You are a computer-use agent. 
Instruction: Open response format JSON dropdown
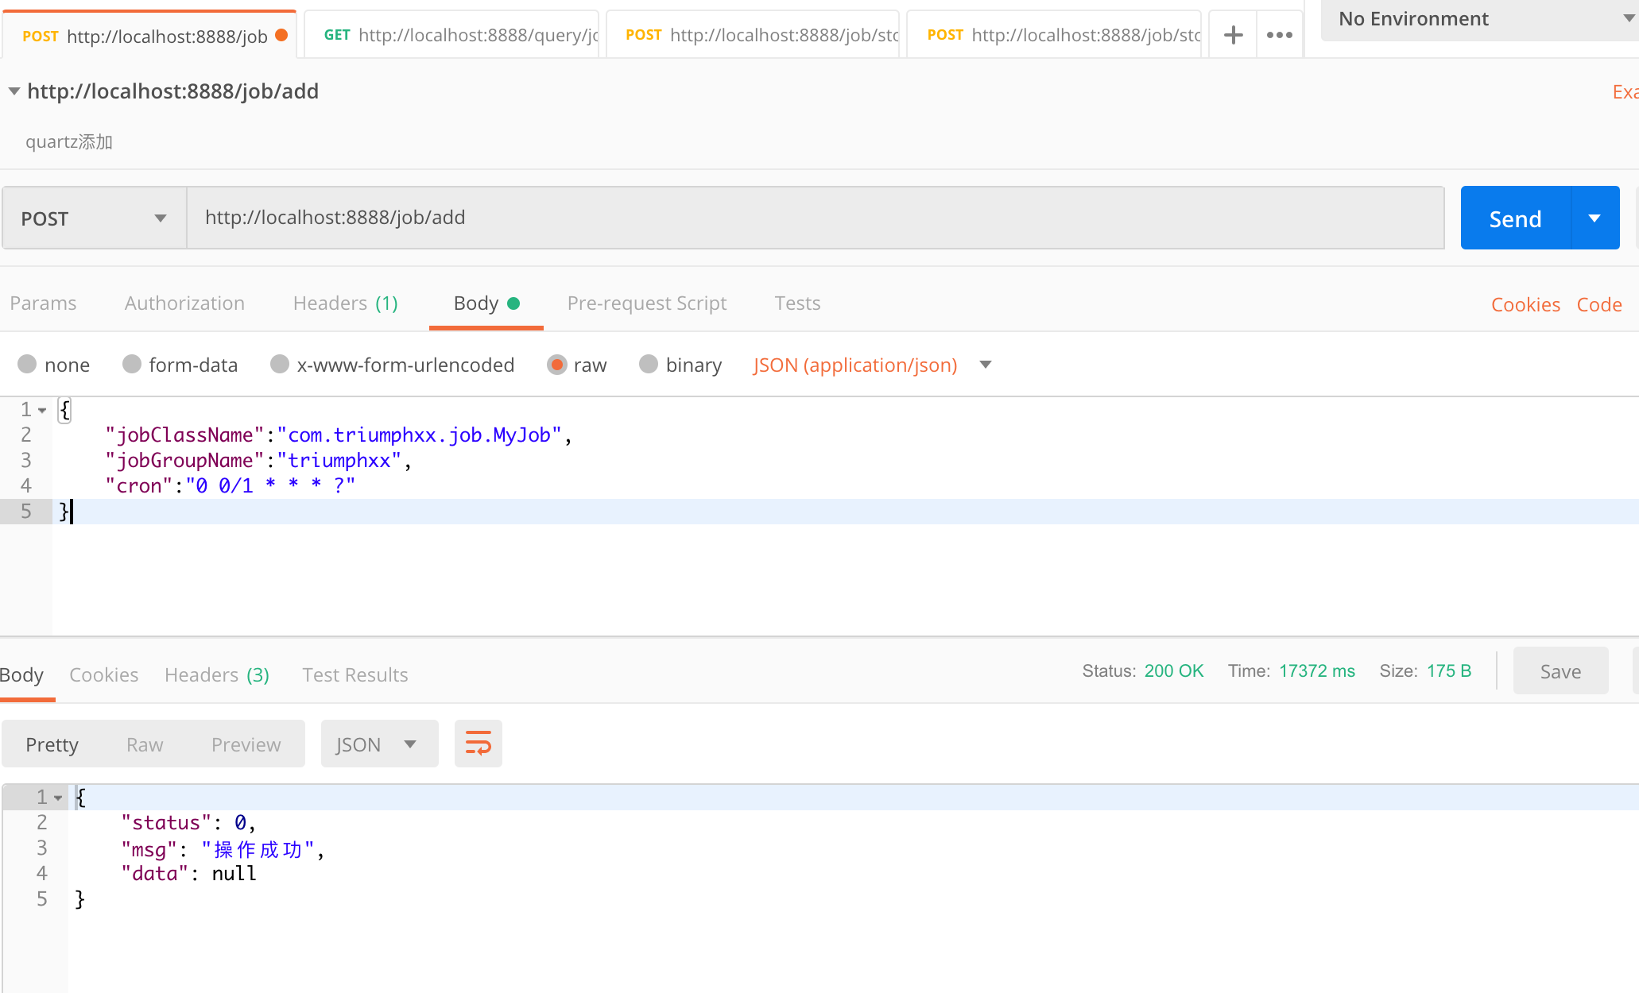(x=379, y=744)
